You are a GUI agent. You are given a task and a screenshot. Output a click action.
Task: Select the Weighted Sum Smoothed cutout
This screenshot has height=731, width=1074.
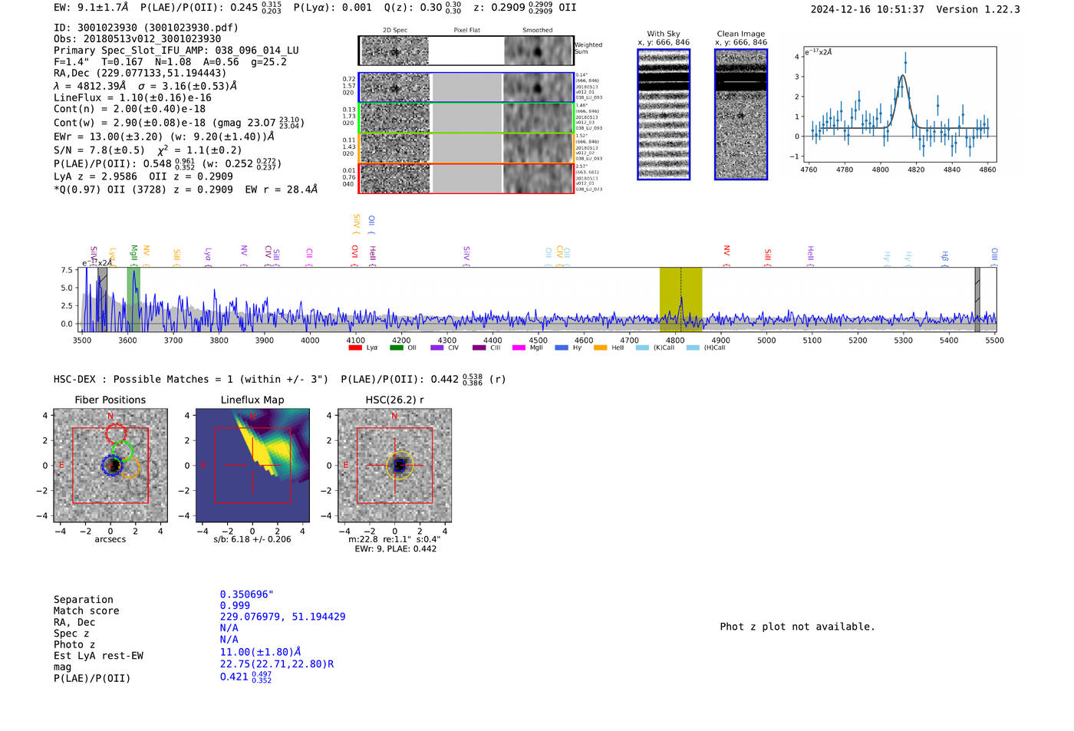click(538, 51)
